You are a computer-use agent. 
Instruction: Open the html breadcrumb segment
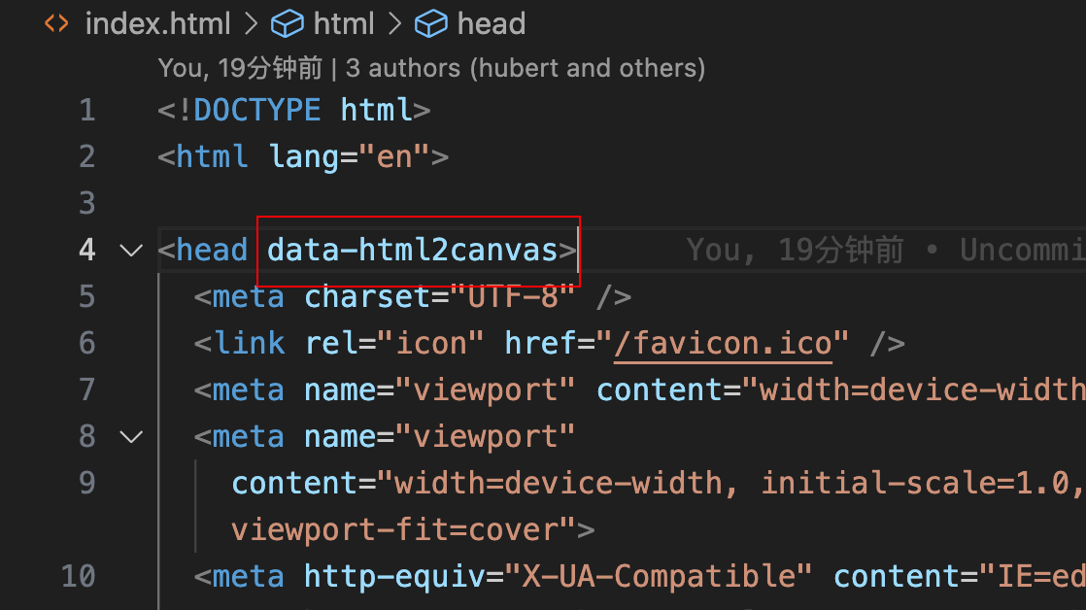(x=344, y=24)
